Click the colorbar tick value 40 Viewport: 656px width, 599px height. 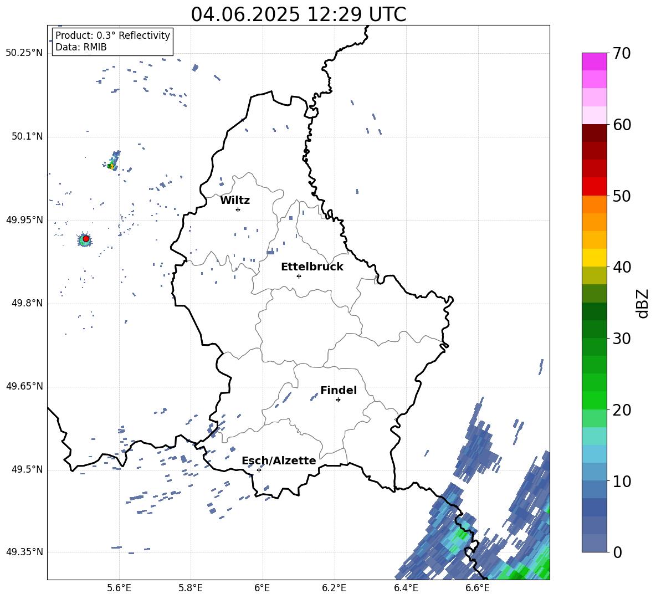pos(622,267)
